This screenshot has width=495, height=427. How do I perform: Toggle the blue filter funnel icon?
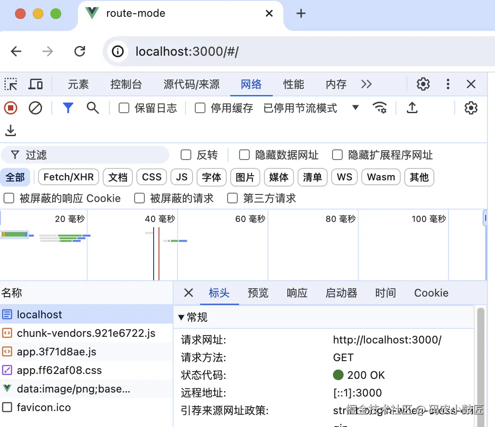tap(68, 108)
